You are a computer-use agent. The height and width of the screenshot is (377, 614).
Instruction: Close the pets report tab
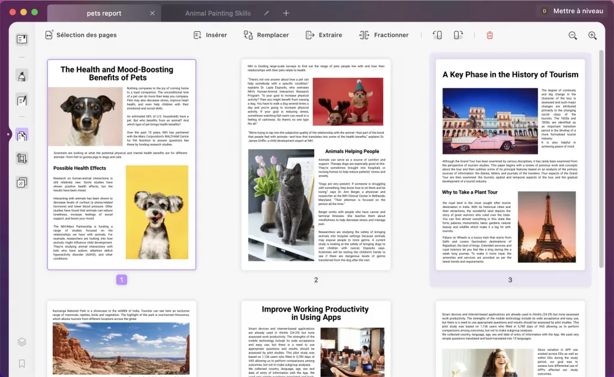click(152, 13)
